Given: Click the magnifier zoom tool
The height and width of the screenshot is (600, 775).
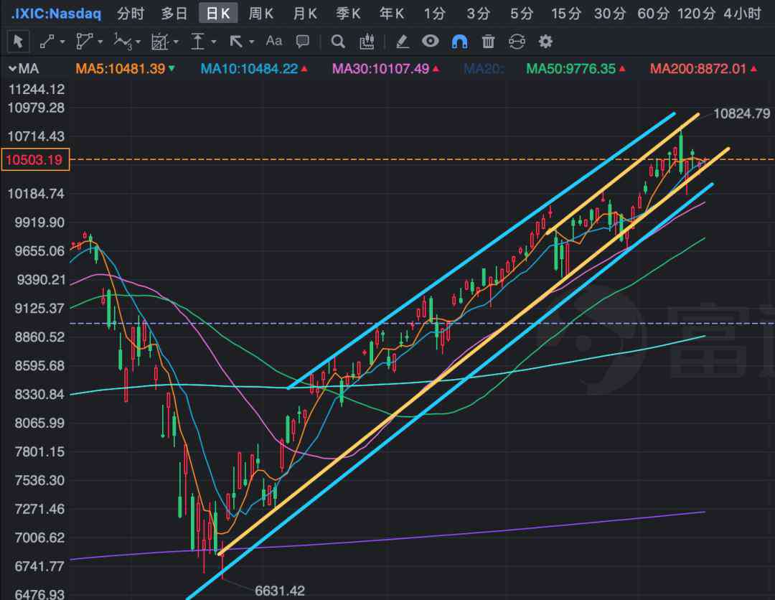Looking at the screenshot, I should 337,42.
